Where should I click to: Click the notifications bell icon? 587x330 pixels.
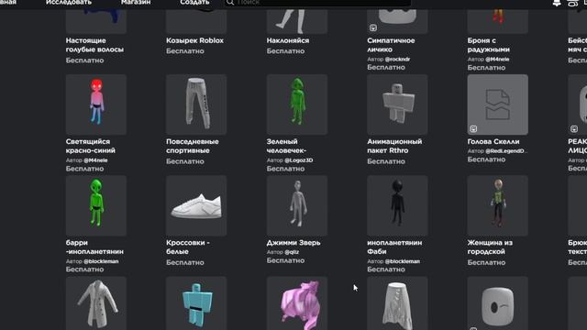tap(557, 3)
